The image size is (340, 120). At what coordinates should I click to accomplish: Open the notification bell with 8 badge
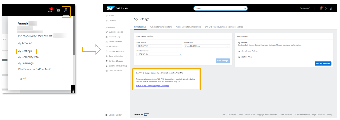click(50, 10)
